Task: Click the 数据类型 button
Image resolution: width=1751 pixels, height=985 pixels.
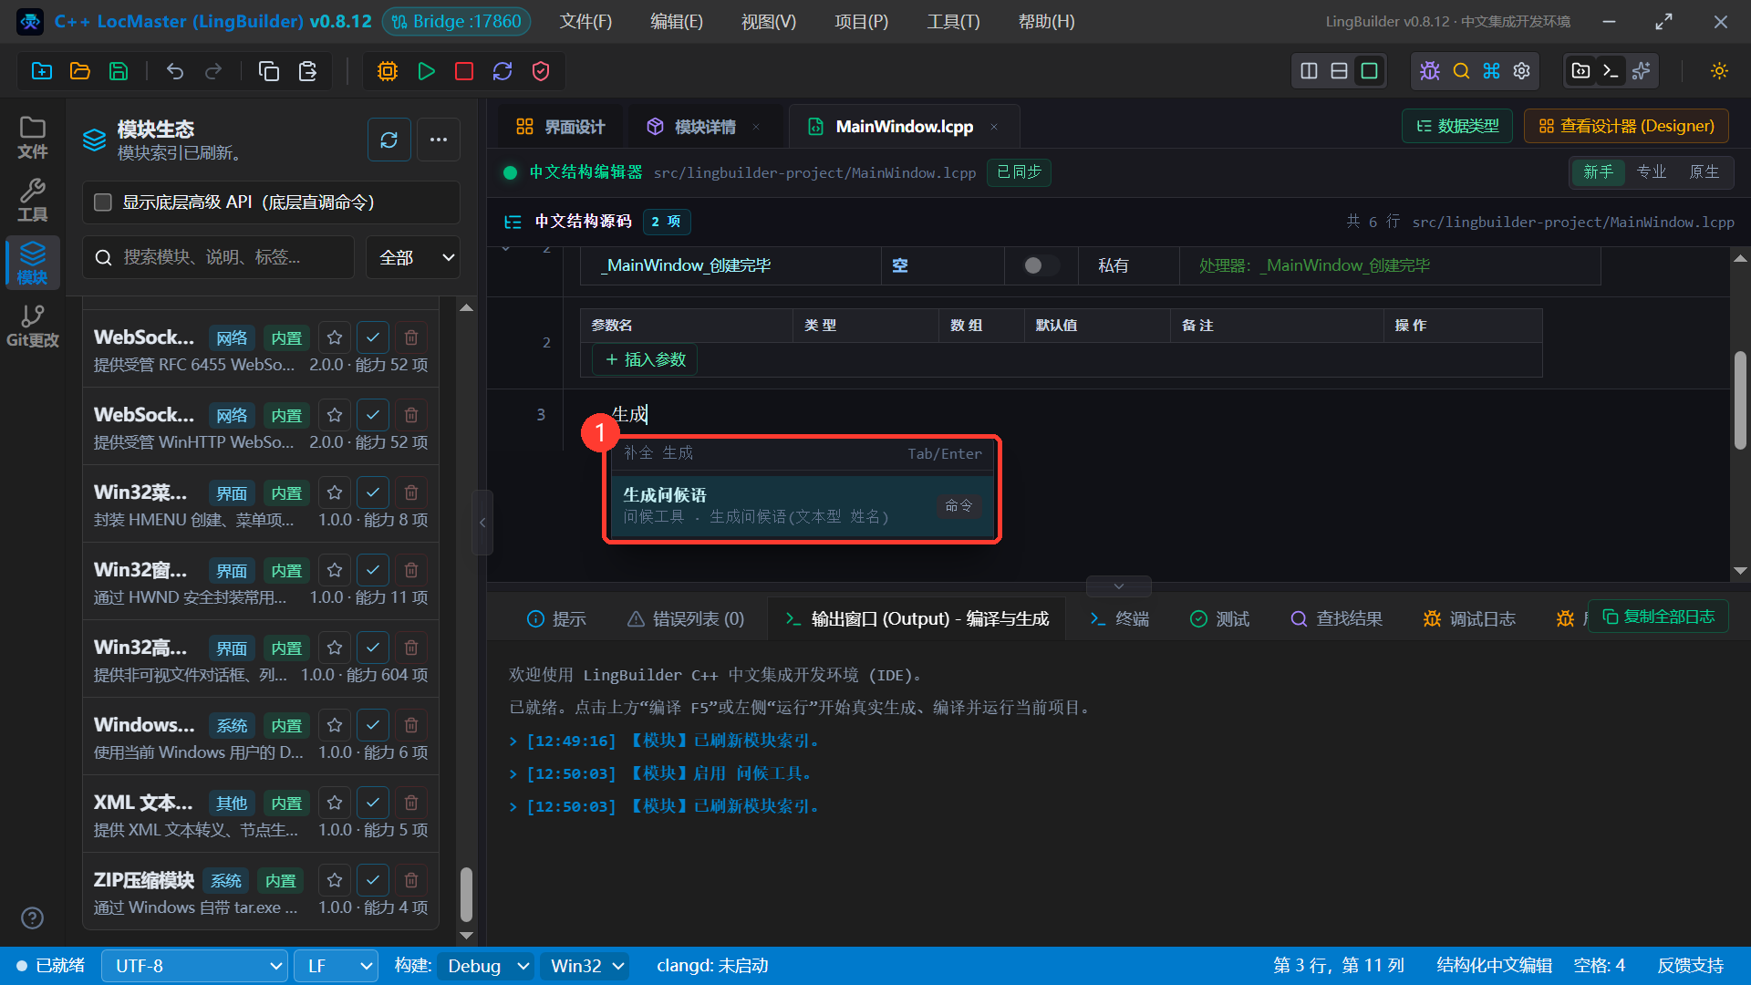Action: click(1457, 126)
